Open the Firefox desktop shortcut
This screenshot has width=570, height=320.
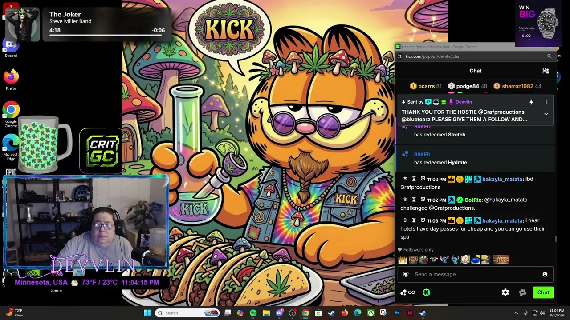pyautogui.click(x=11, y=80)
